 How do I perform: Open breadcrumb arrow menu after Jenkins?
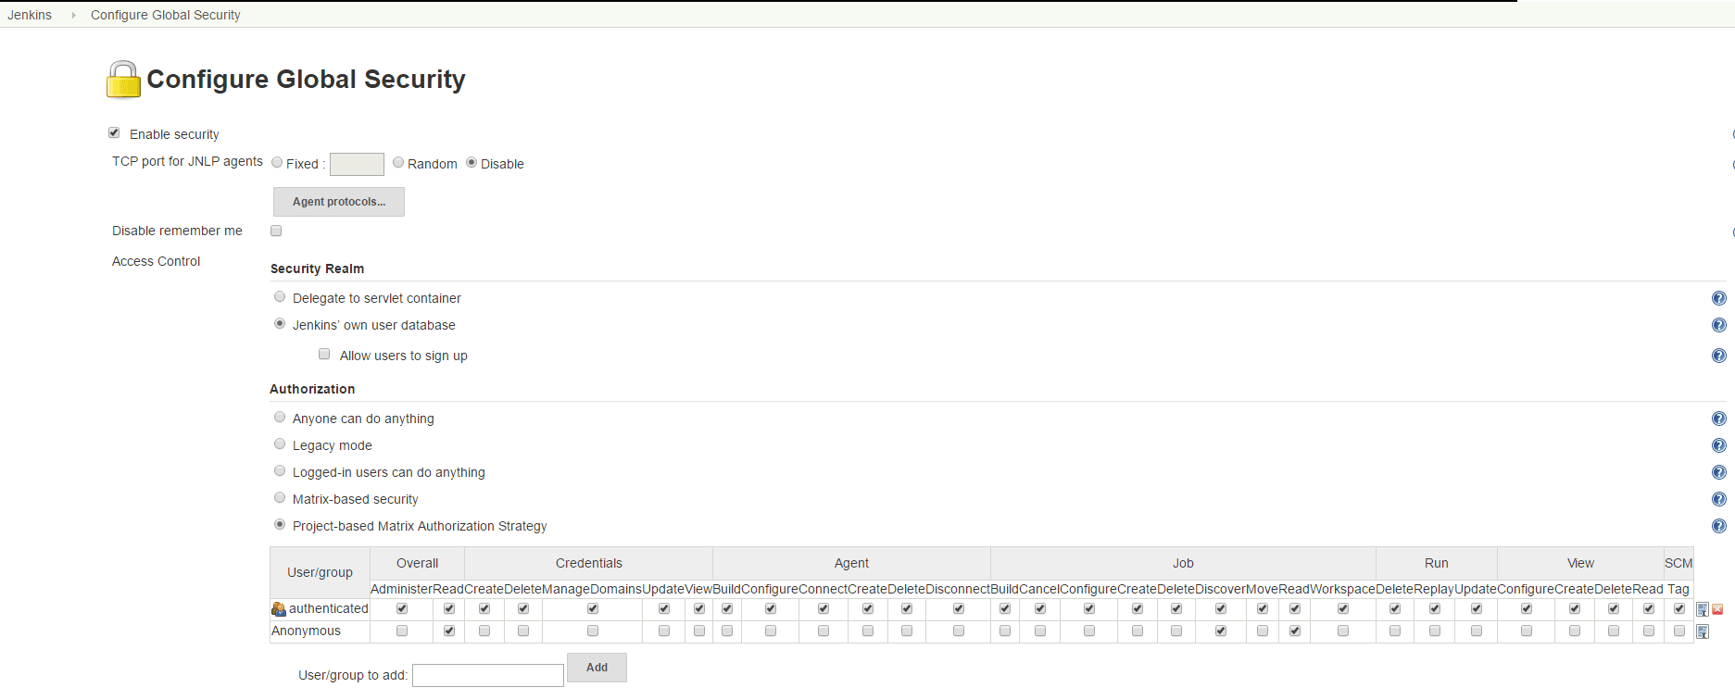click(73, 15)
